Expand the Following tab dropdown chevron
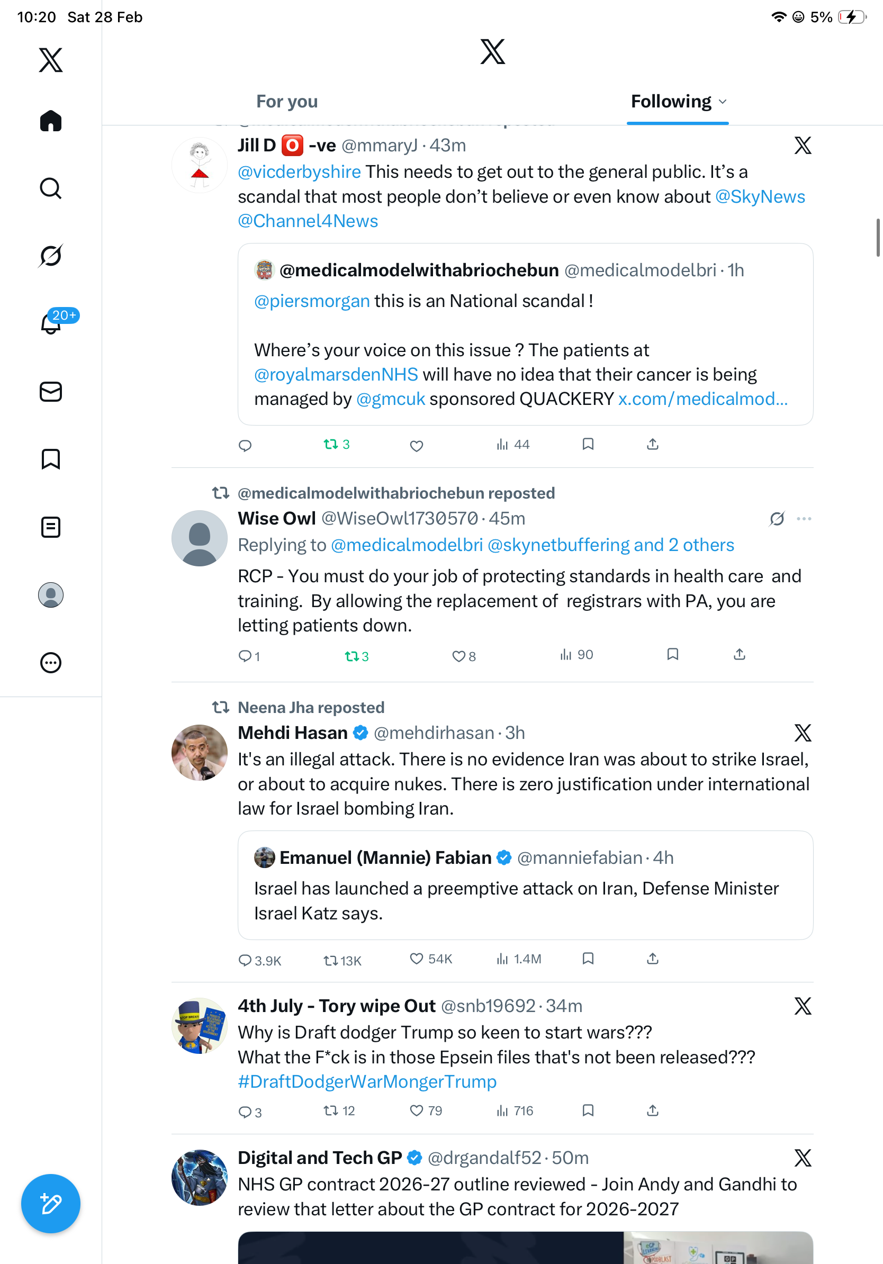Viewport: 883px width, 1264px height. (723, 102)
